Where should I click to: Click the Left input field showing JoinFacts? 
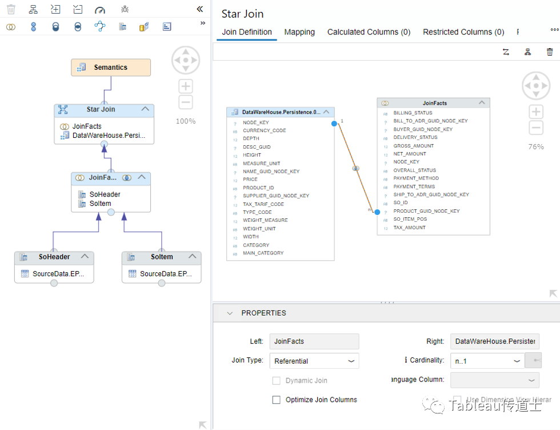click(314, 341)
